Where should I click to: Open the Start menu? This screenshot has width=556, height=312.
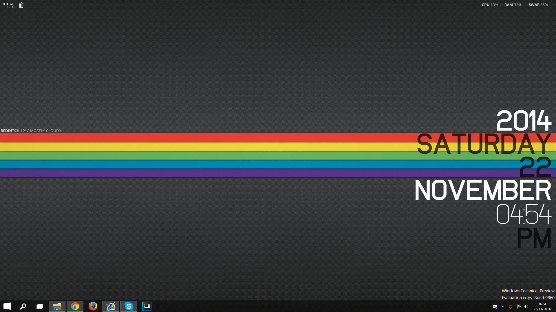7,306
